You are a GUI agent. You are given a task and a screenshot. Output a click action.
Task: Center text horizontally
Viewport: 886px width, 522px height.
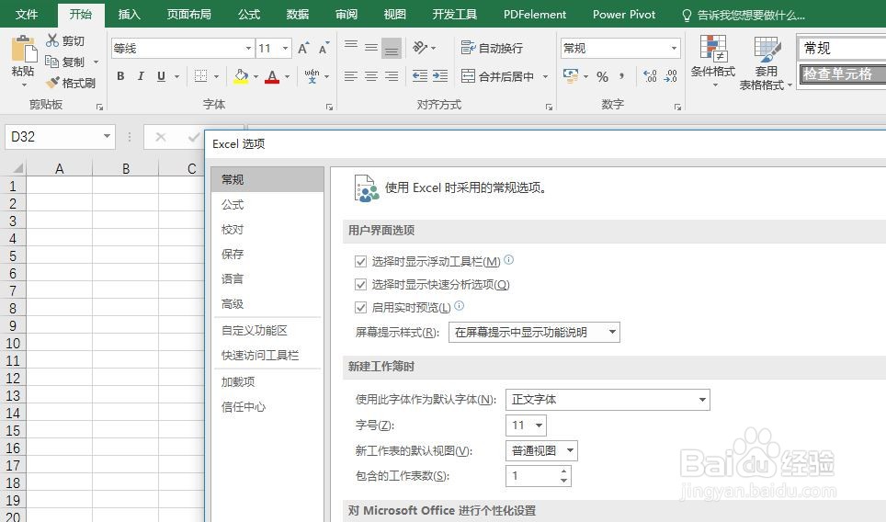point(371,75)
